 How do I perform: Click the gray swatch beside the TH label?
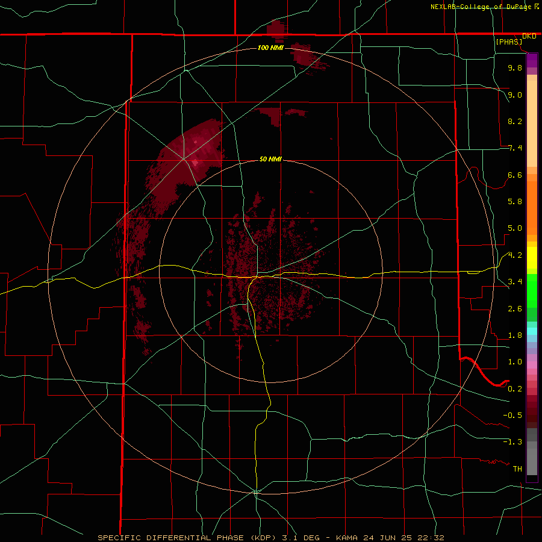coord(532,463)
